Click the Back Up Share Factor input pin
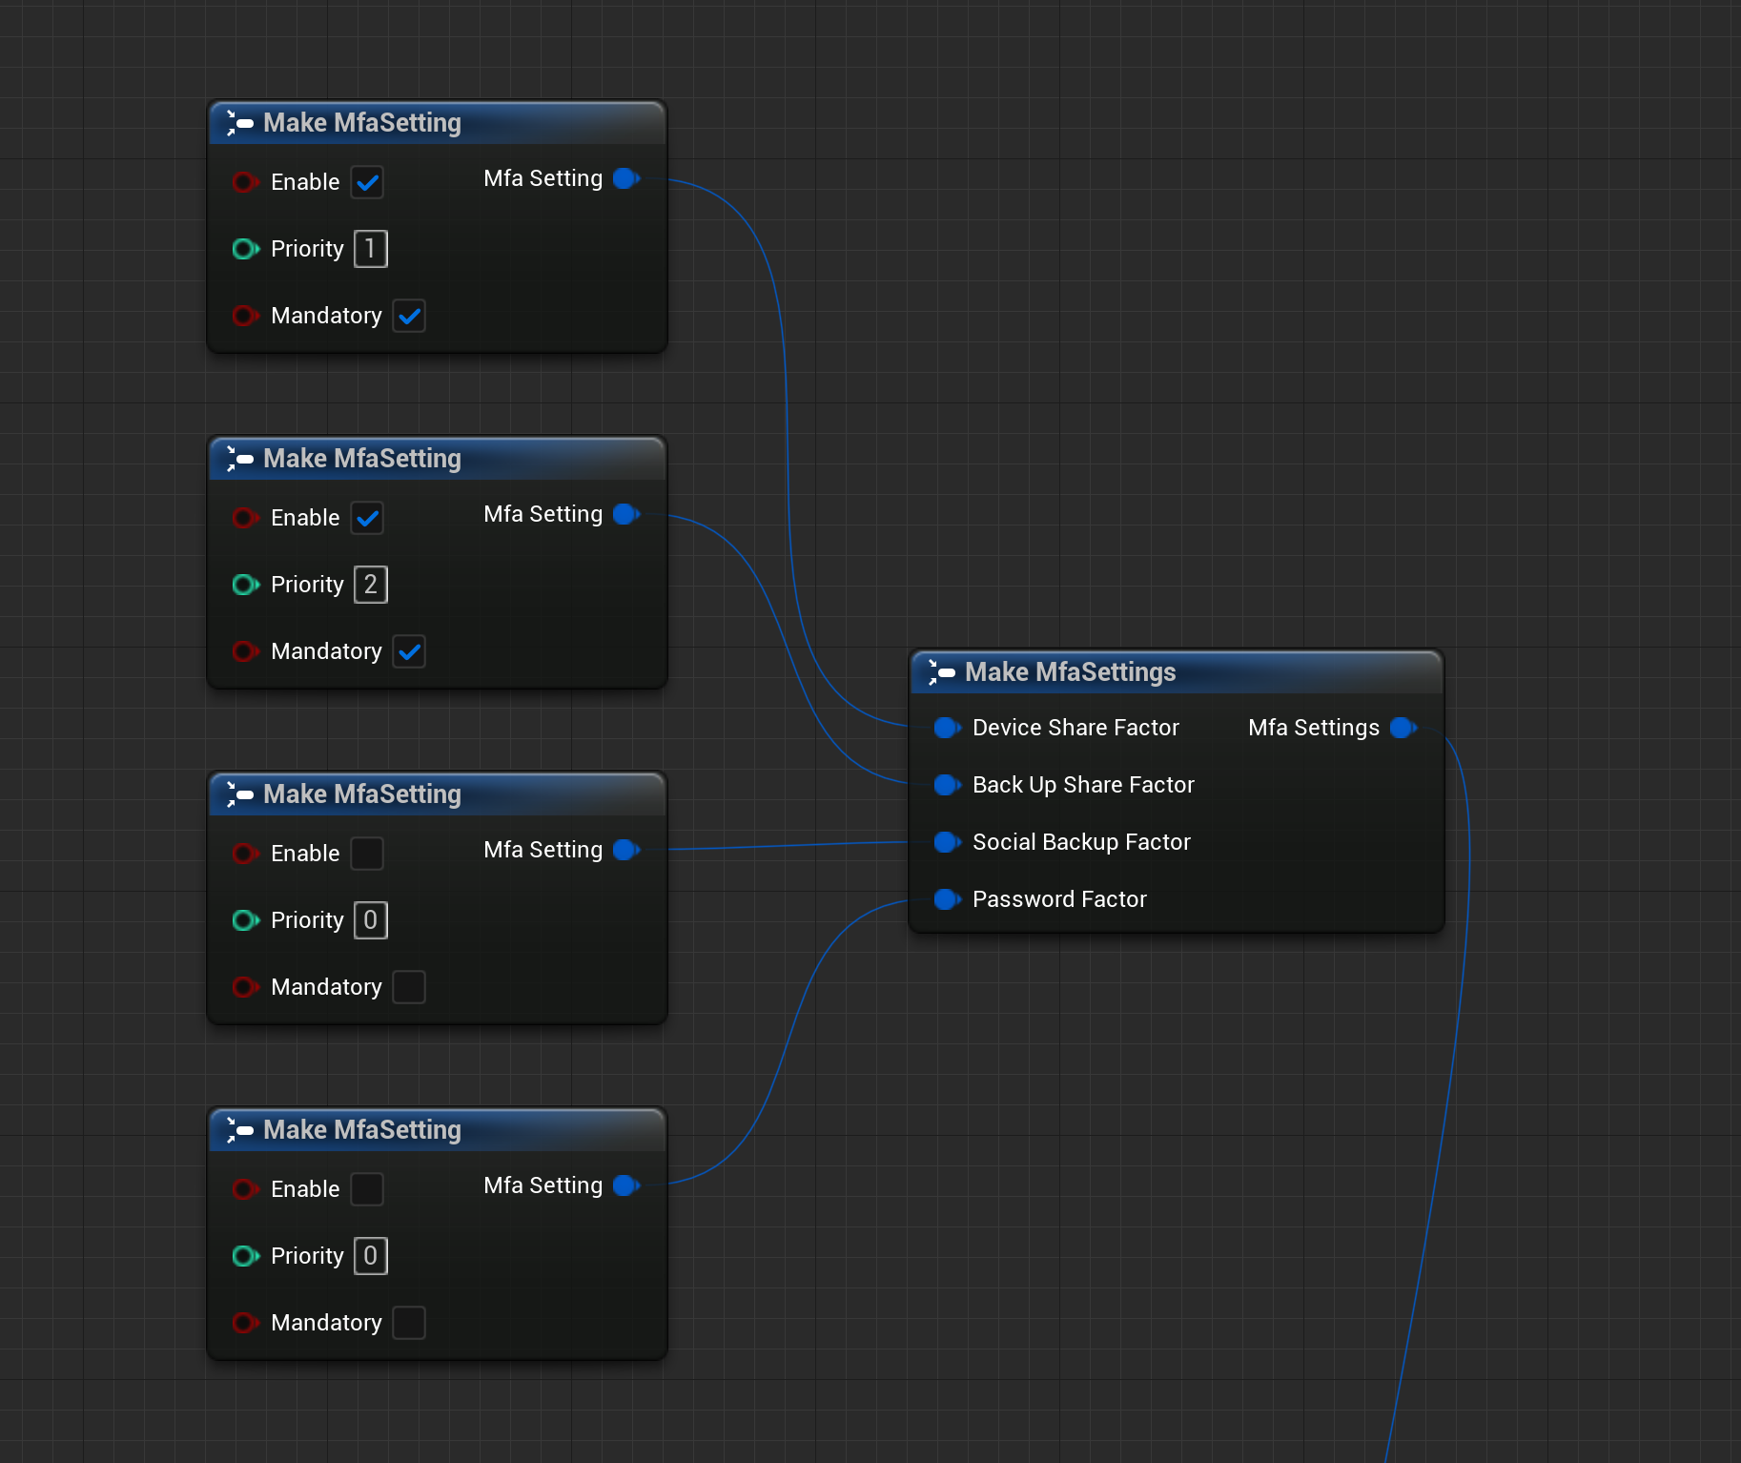 point(947,785)
